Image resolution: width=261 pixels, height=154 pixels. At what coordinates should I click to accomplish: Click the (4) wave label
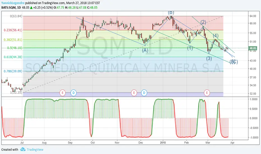pos(216,36)
